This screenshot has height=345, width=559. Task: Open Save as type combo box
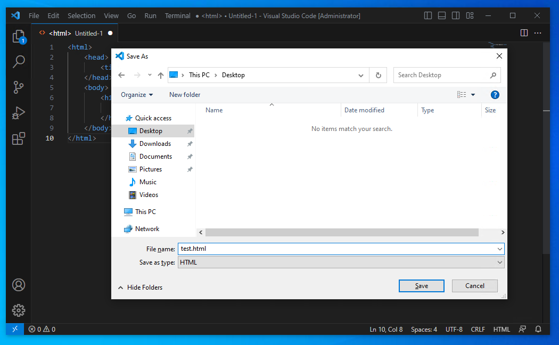tap(341, 262)
